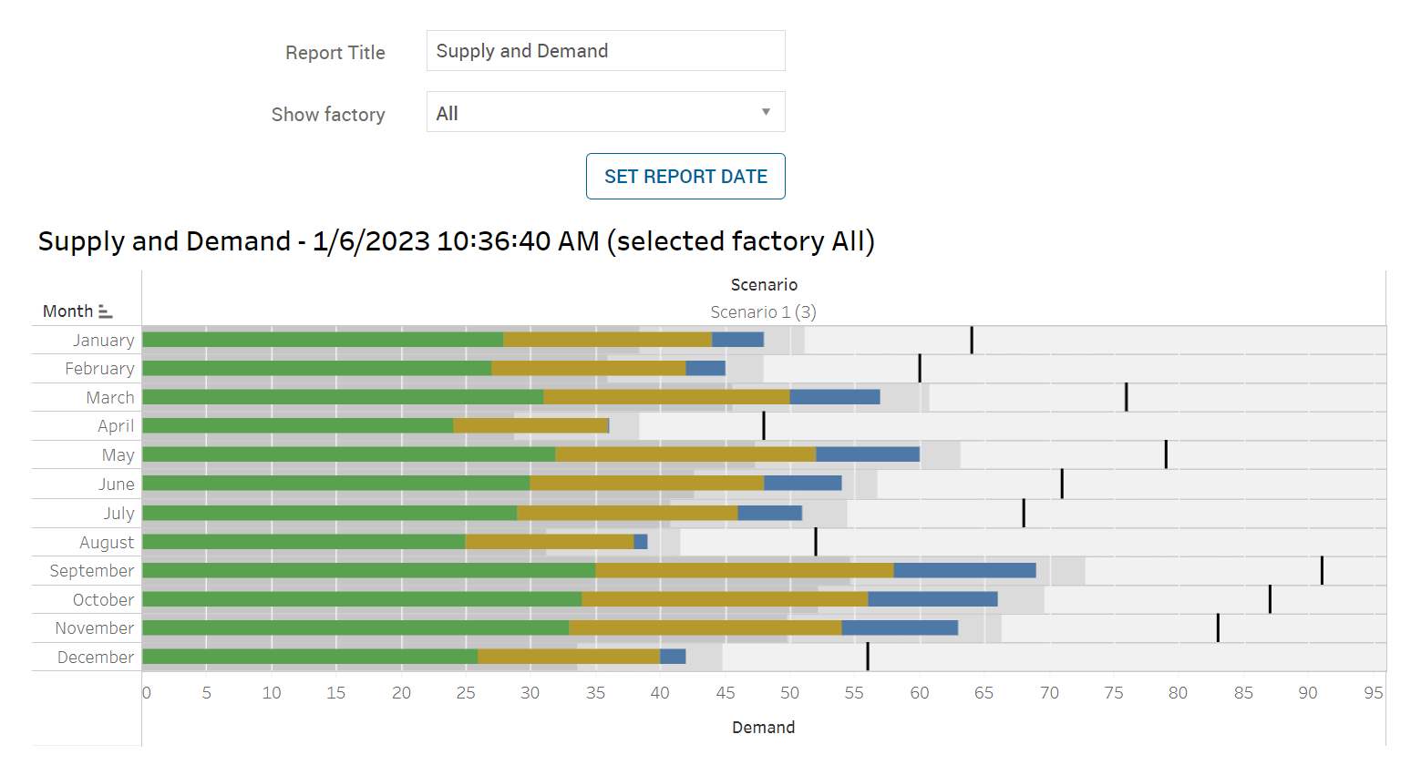Click the black marker in February row
The height and width of the screenshot is (765, 1421).
[x=920, y=368]
